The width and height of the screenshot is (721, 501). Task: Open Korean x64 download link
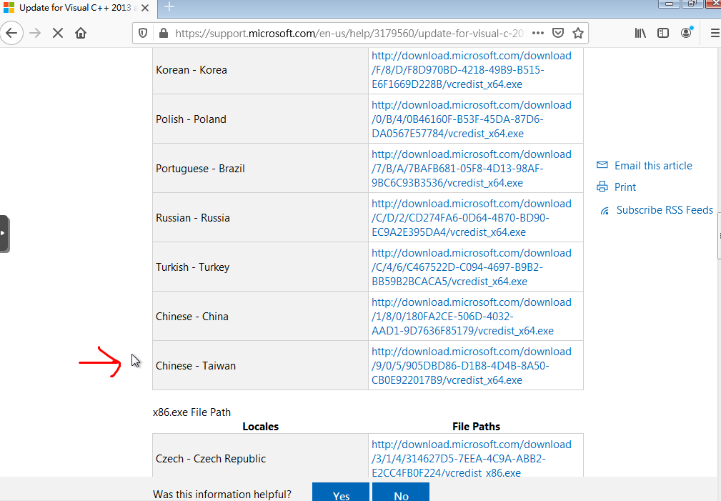pyautogui.click(x=472, y=70)
